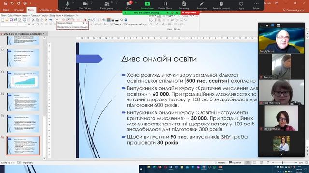The image size is (309, 173).
Task: Click the Примітки comments button
Action: 235,163
